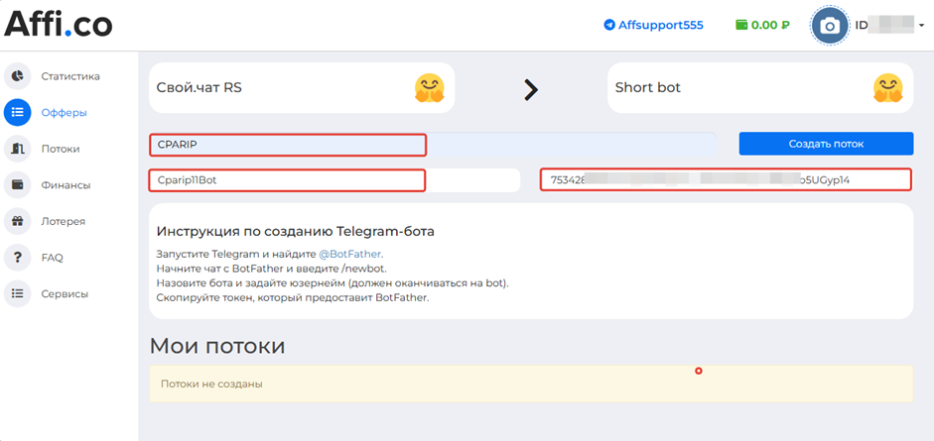
Task: Click the Инструкция по созданию Telegram-бота heading
Action: point(296,232)
